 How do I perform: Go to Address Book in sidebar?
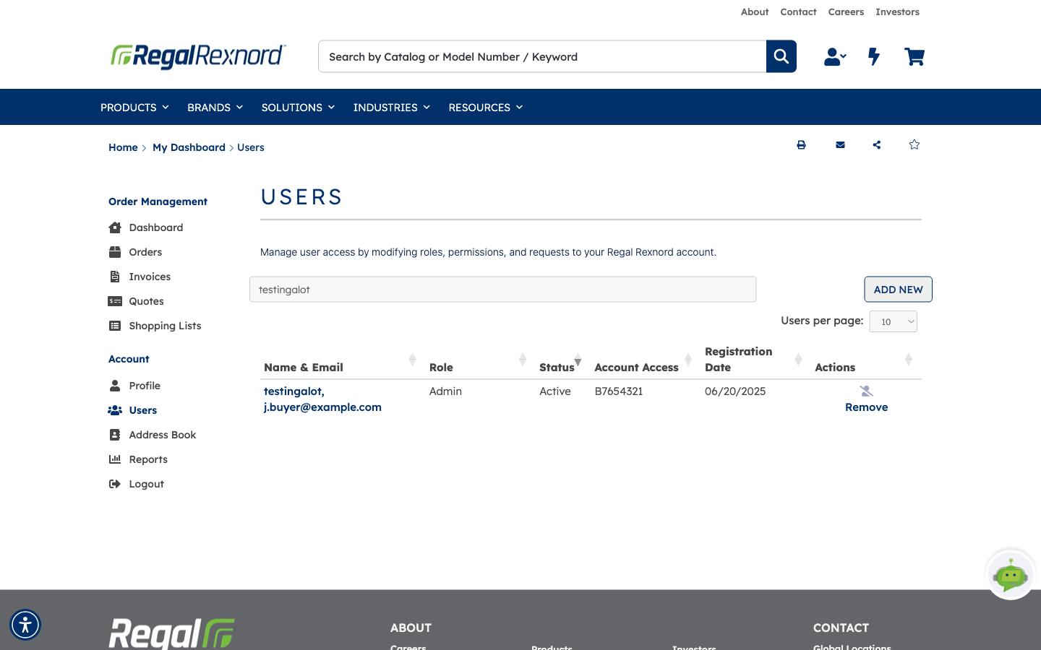click(163, 435)
